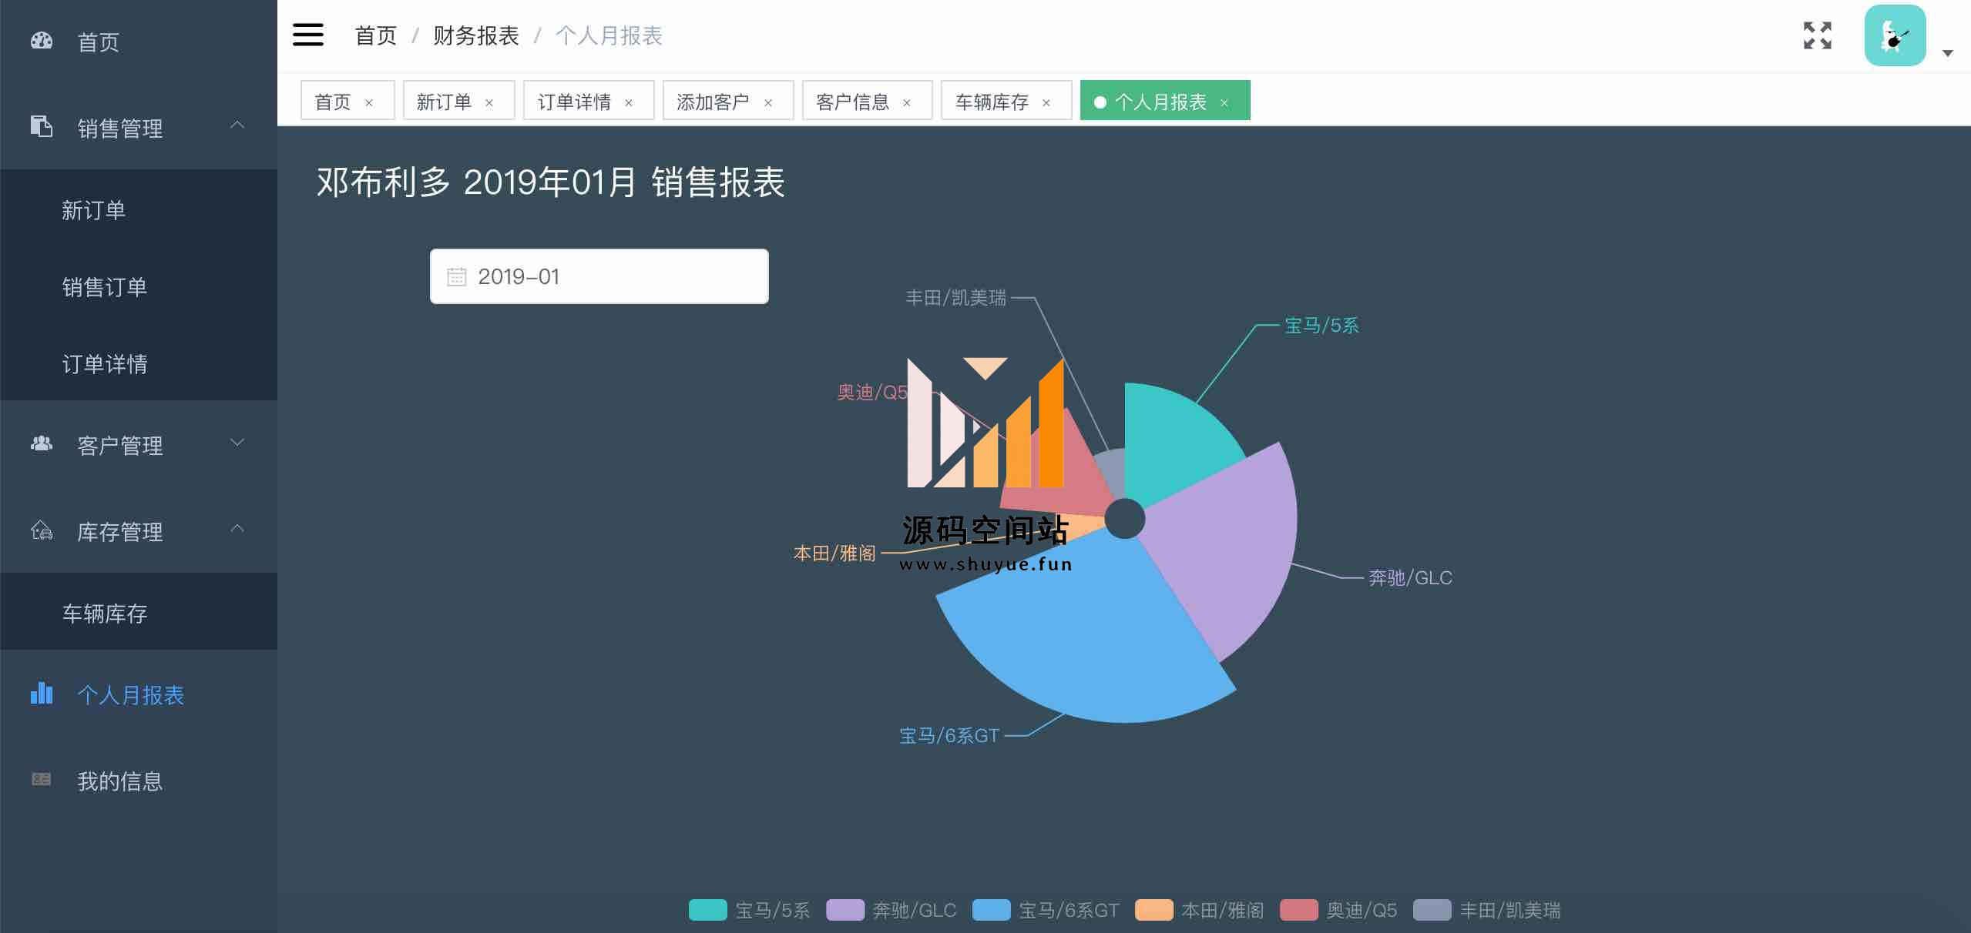Viewport: 1971px width, 933px height.
Task: Open 我的信息 in the sidebar
Action: (139, 781)
